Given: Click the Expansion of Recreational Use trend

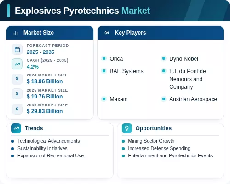Looking at the screenshot, I should tap(51, 155).
